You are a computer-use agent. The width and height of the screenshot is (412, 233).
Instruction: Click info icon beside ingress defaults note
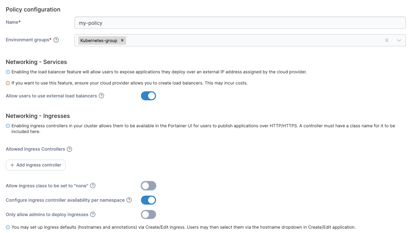click(8, 227)
